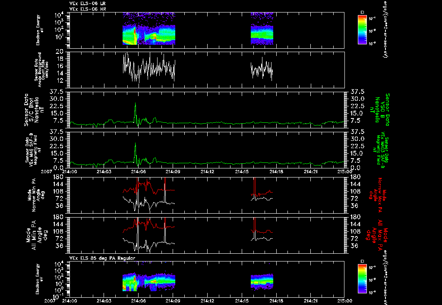Click "214:06" on the bottom time axis
Image resolution: width=442 pixels, height=305 pixels.
[x=138, y=301]
